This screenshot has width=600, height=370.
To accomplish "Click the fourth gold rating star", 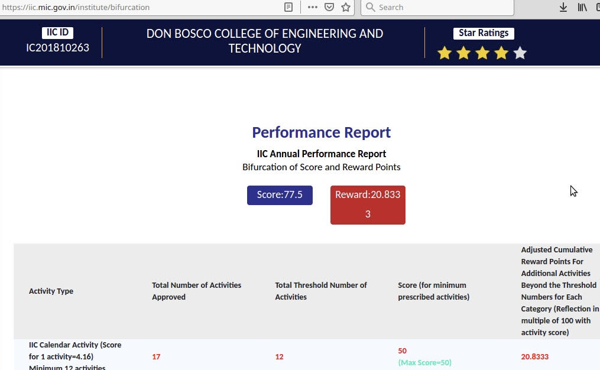I will click(501, 53).
